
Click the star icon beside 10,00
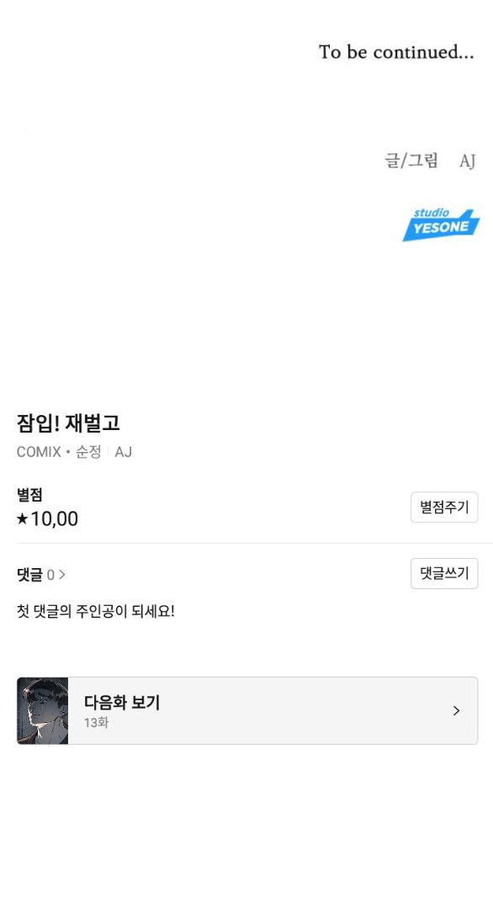tap(22, 518)
